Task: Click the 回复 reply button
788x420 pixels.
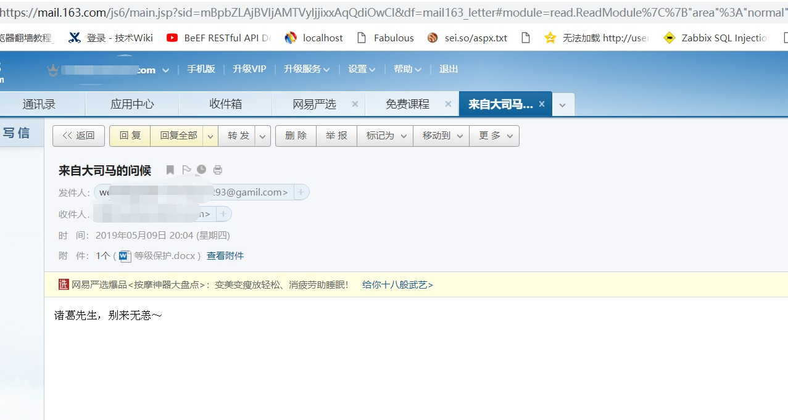Action: click(130, 136)
